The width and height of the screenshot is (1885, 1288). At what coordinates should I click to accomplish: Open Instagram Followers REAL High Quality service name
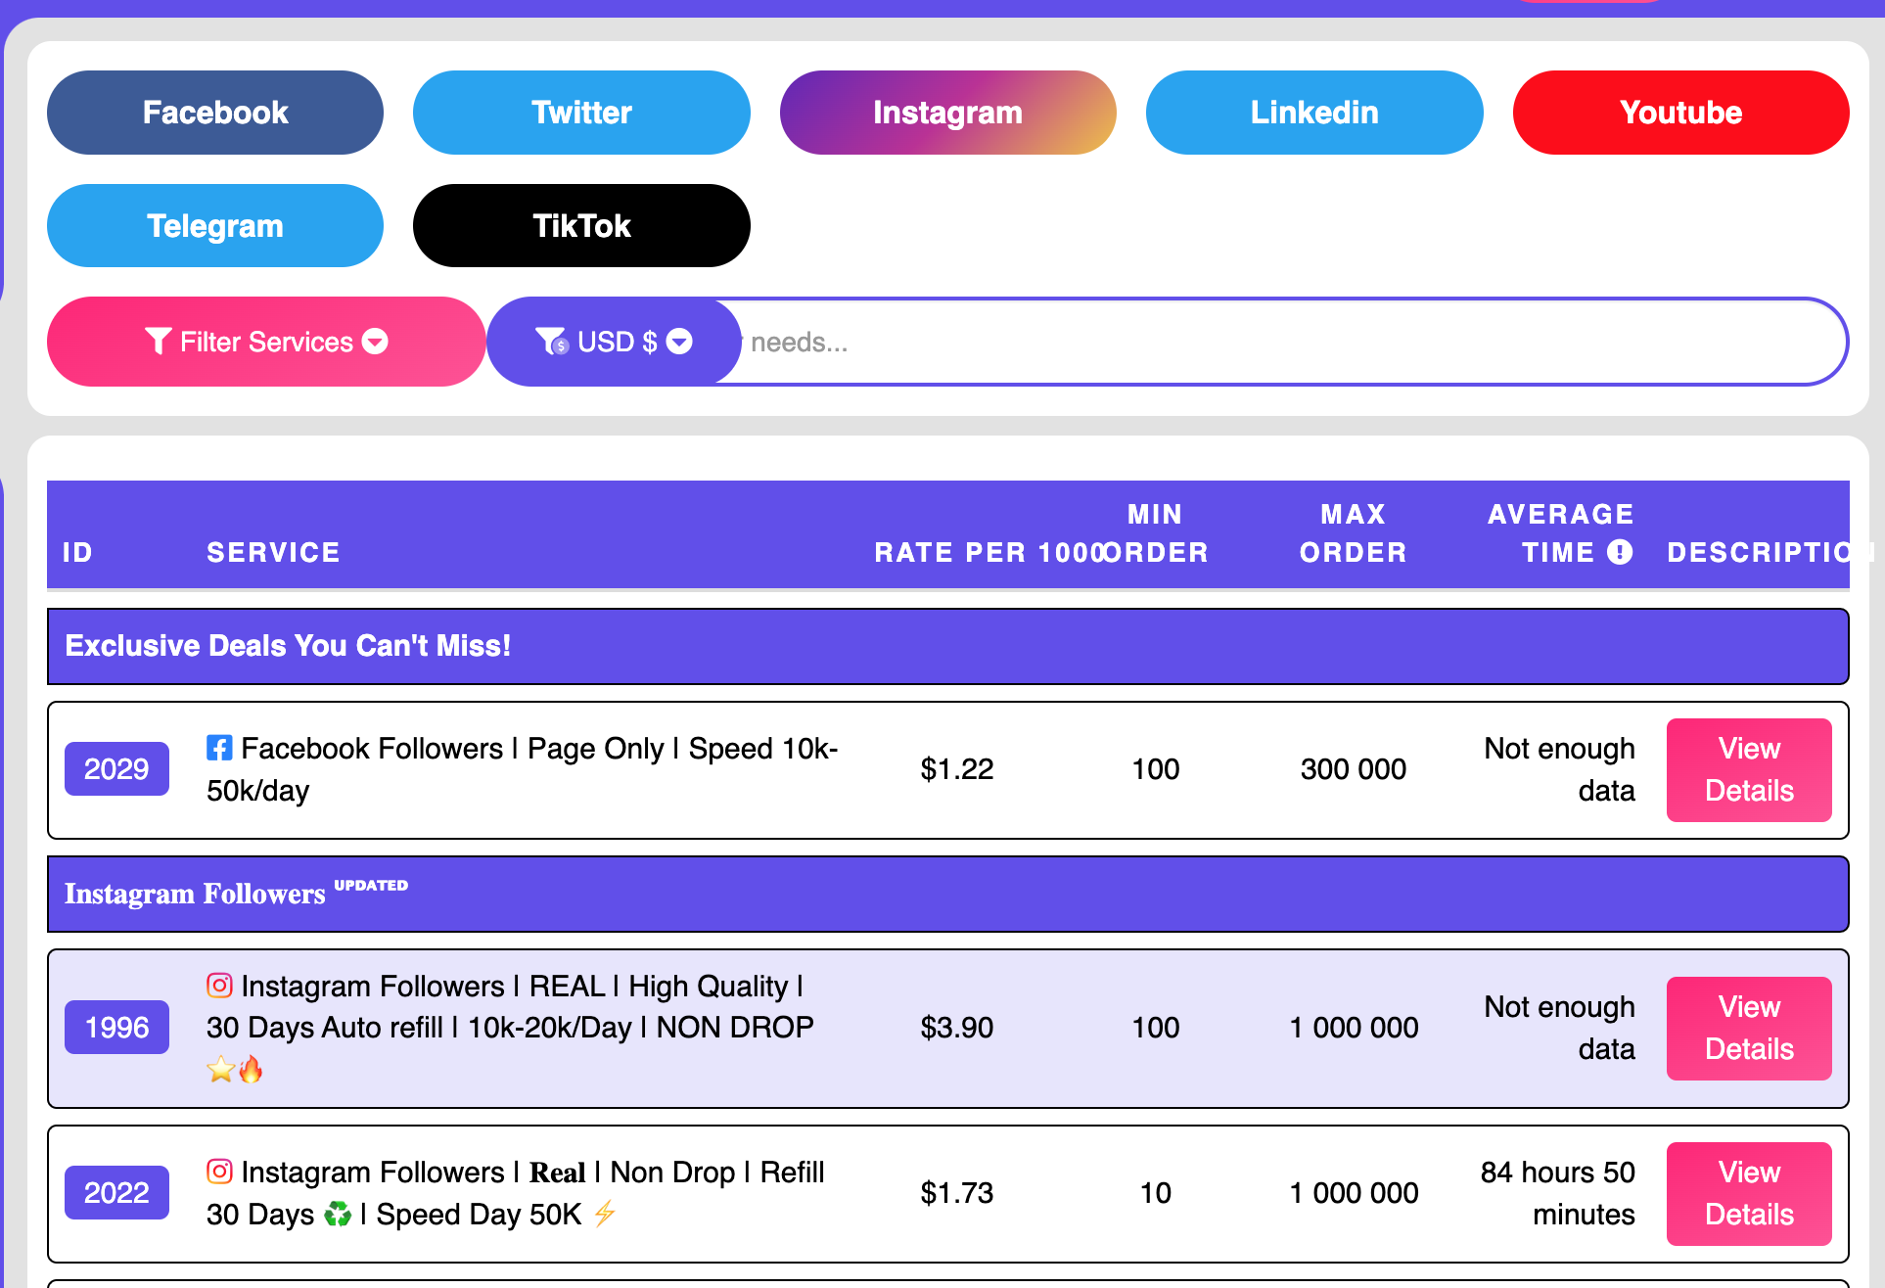pyautogui.click(x=510, y=1027)
